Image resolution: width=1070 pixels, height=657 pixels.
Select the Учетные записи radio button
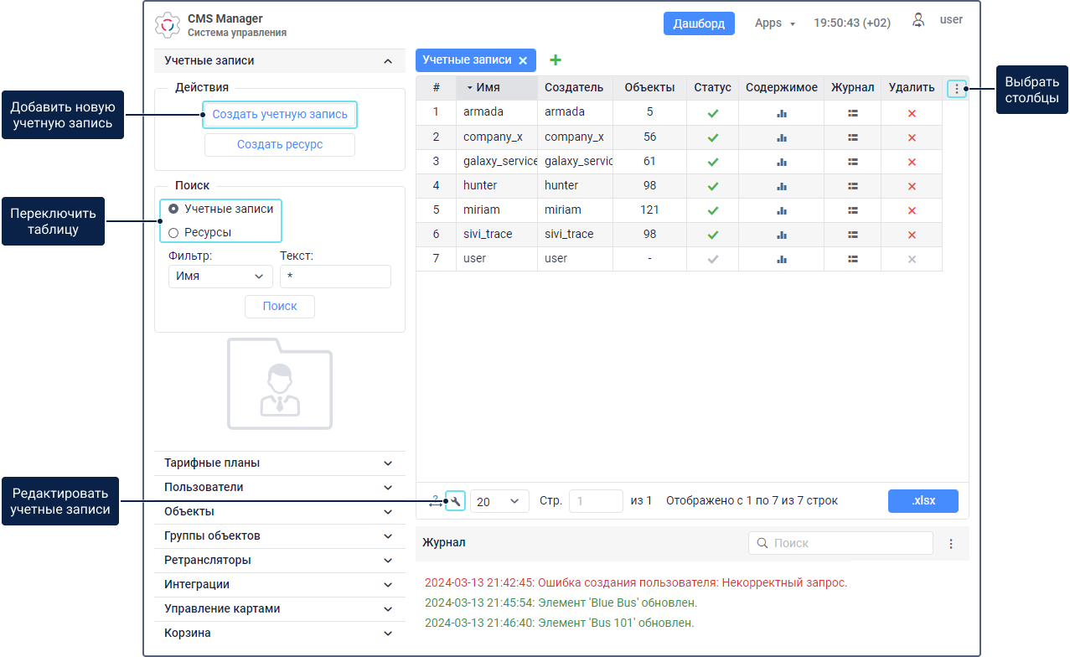tap(173, 209)
